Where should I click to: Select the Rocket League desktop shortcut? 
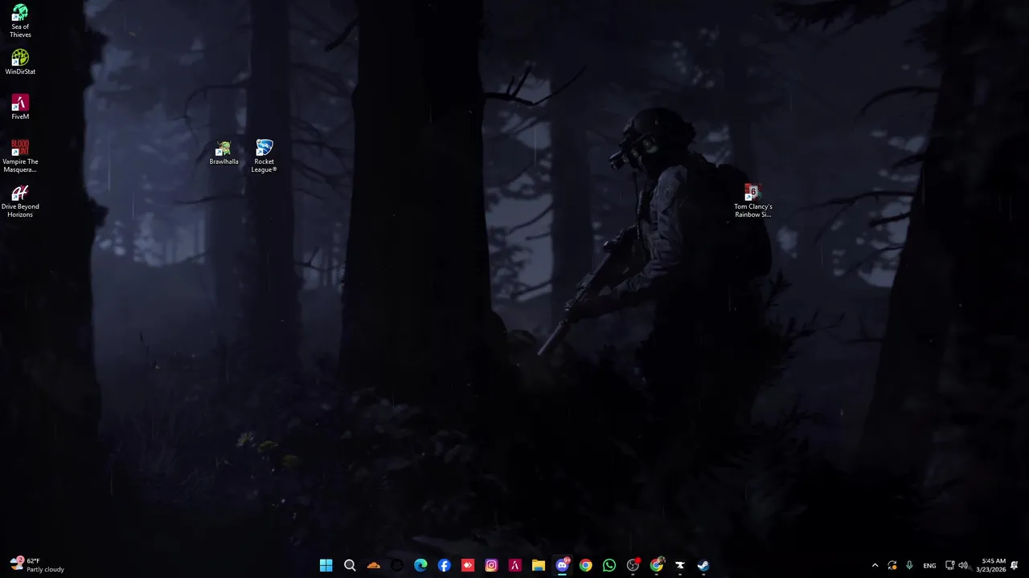(264, 156)
